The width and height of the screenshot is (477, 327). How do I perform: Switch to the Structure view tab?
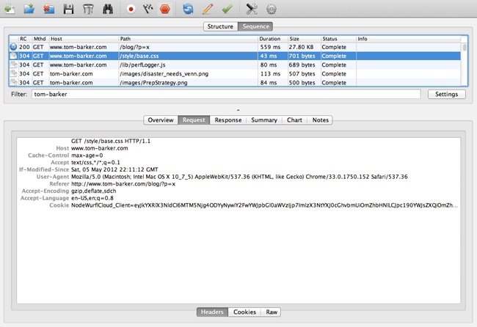[x=221, y=26]
